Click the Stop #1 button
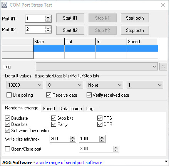This screenshot has width=169, height=166. coord(102,18)
